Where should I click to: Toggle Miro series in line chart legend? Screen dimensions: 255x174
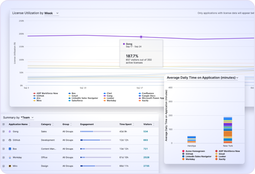point(37,100)
